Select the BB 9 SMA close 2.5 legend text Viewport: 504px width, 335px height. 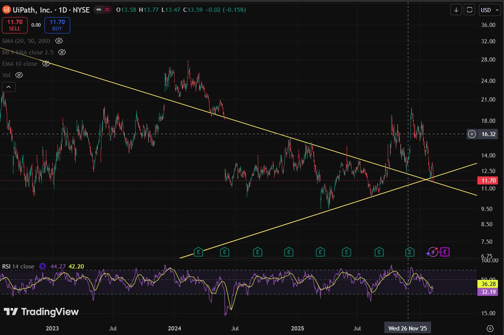pyautogui.click(x=28, y=53)
